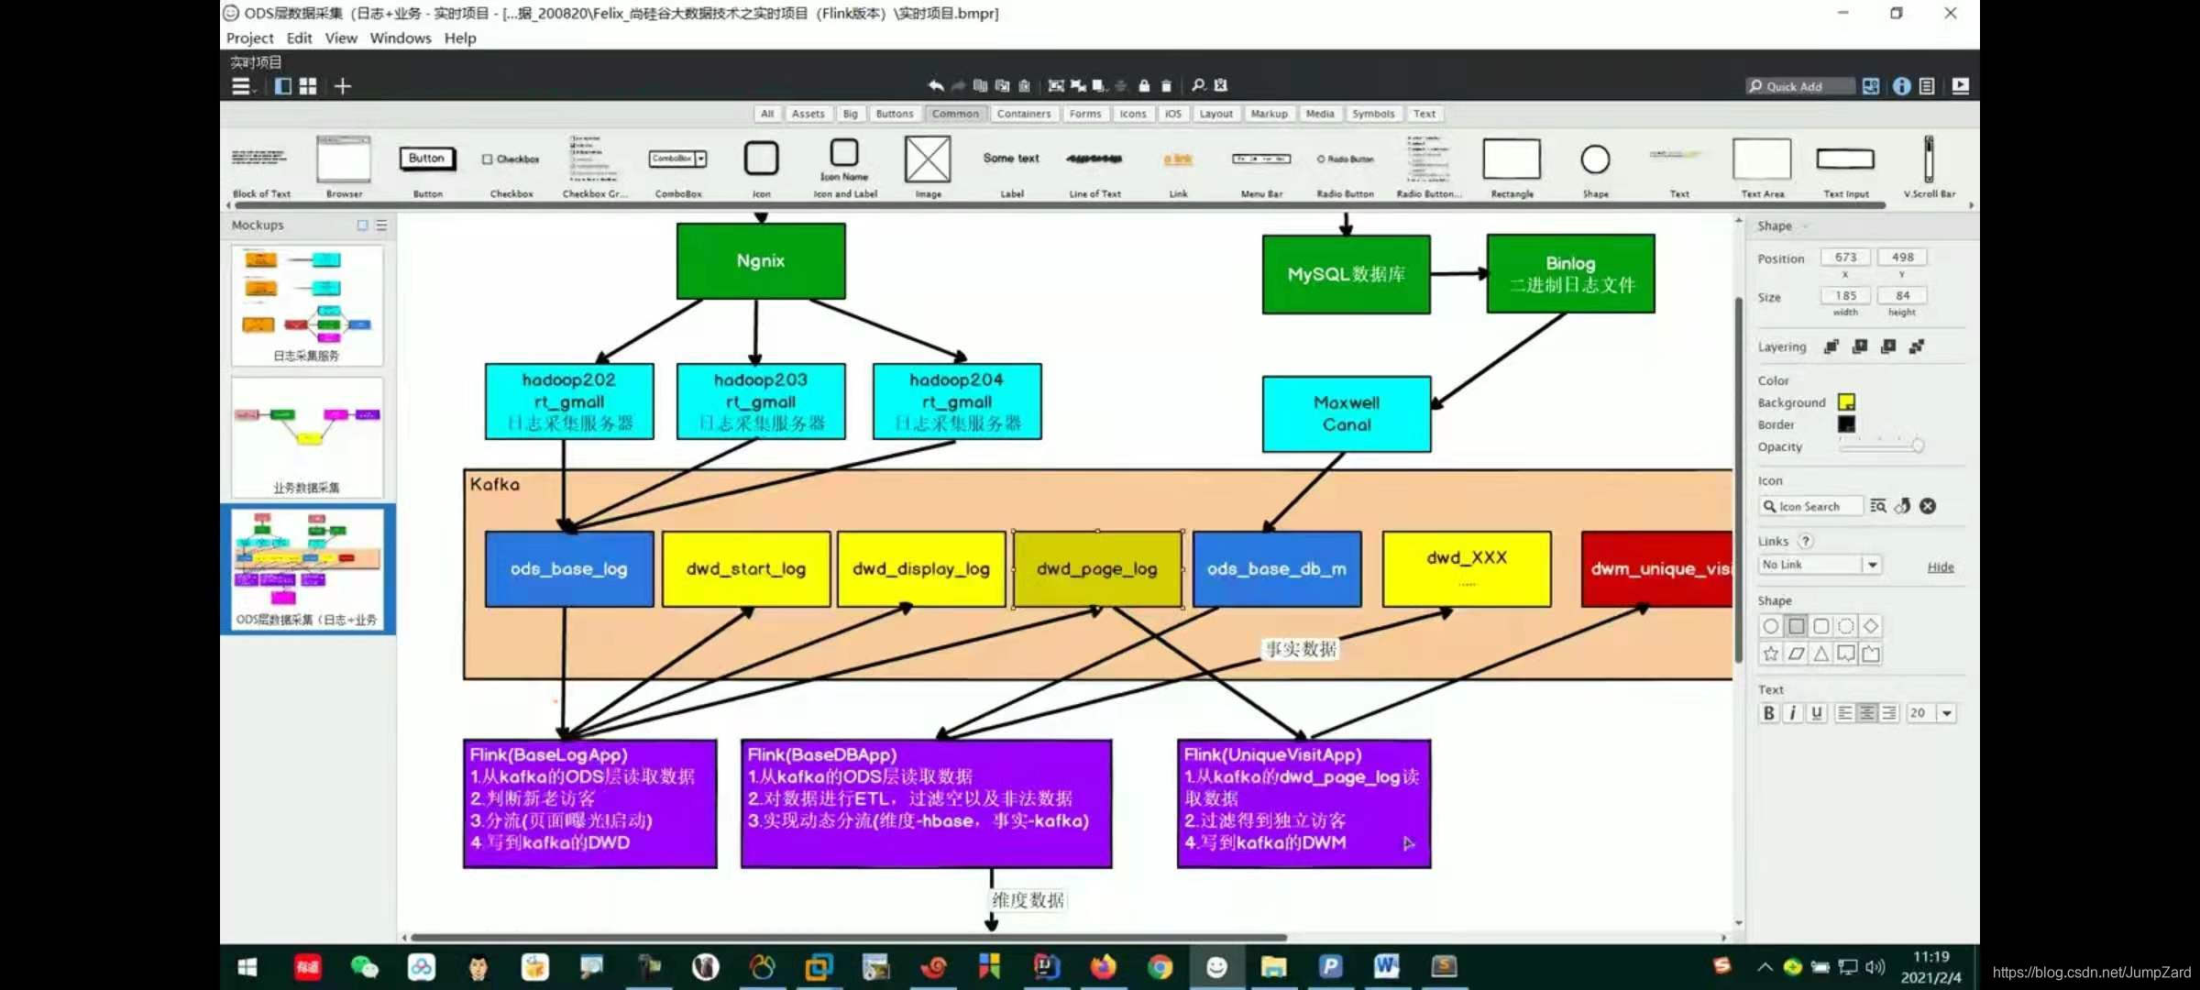
Task: Open the hamburger main menu dropdown
Action: pos(242,86)
